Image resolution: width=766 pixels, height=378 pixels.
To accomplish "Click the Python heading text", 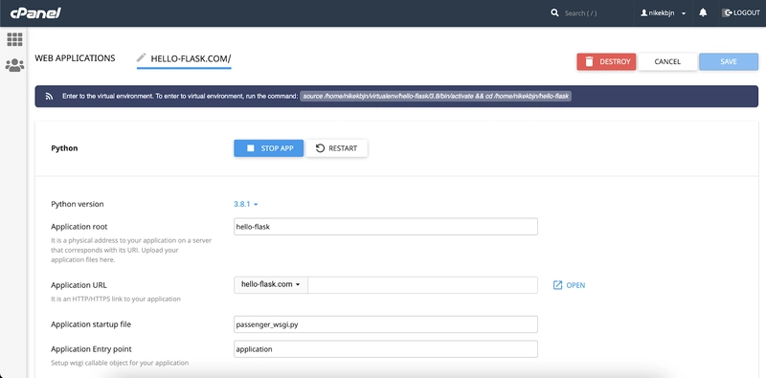I will tap(64, 148).
